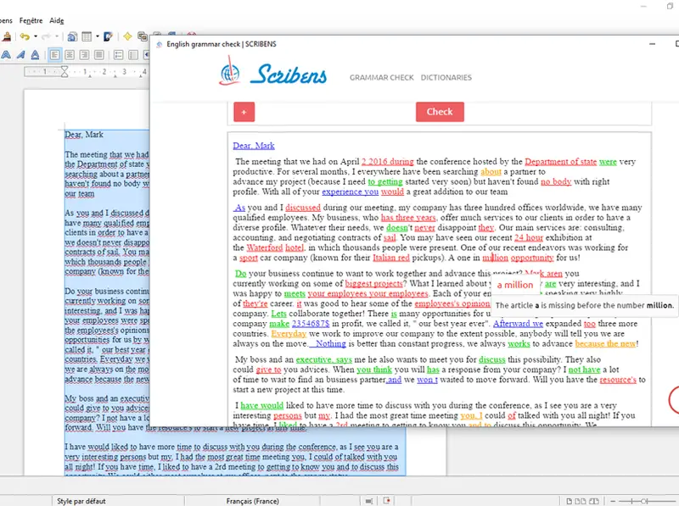The width and height of the screenshot is (679, 506).
Task: Click the underlined '24 hour' error
Action: 529,238
